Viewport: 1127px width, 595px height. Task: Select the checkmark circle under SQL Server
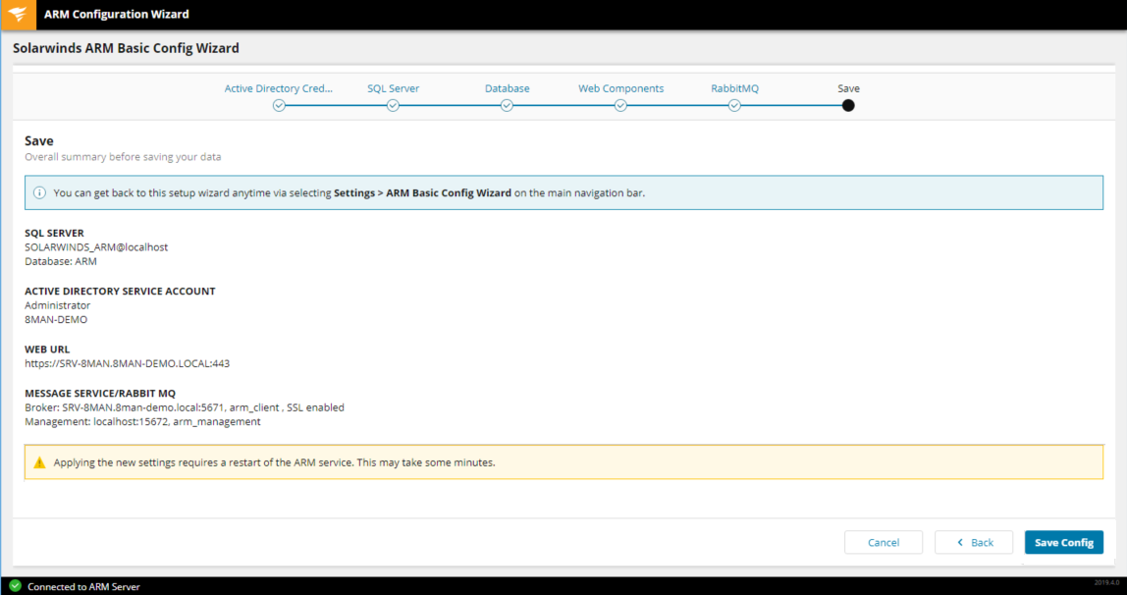[393, 106]
